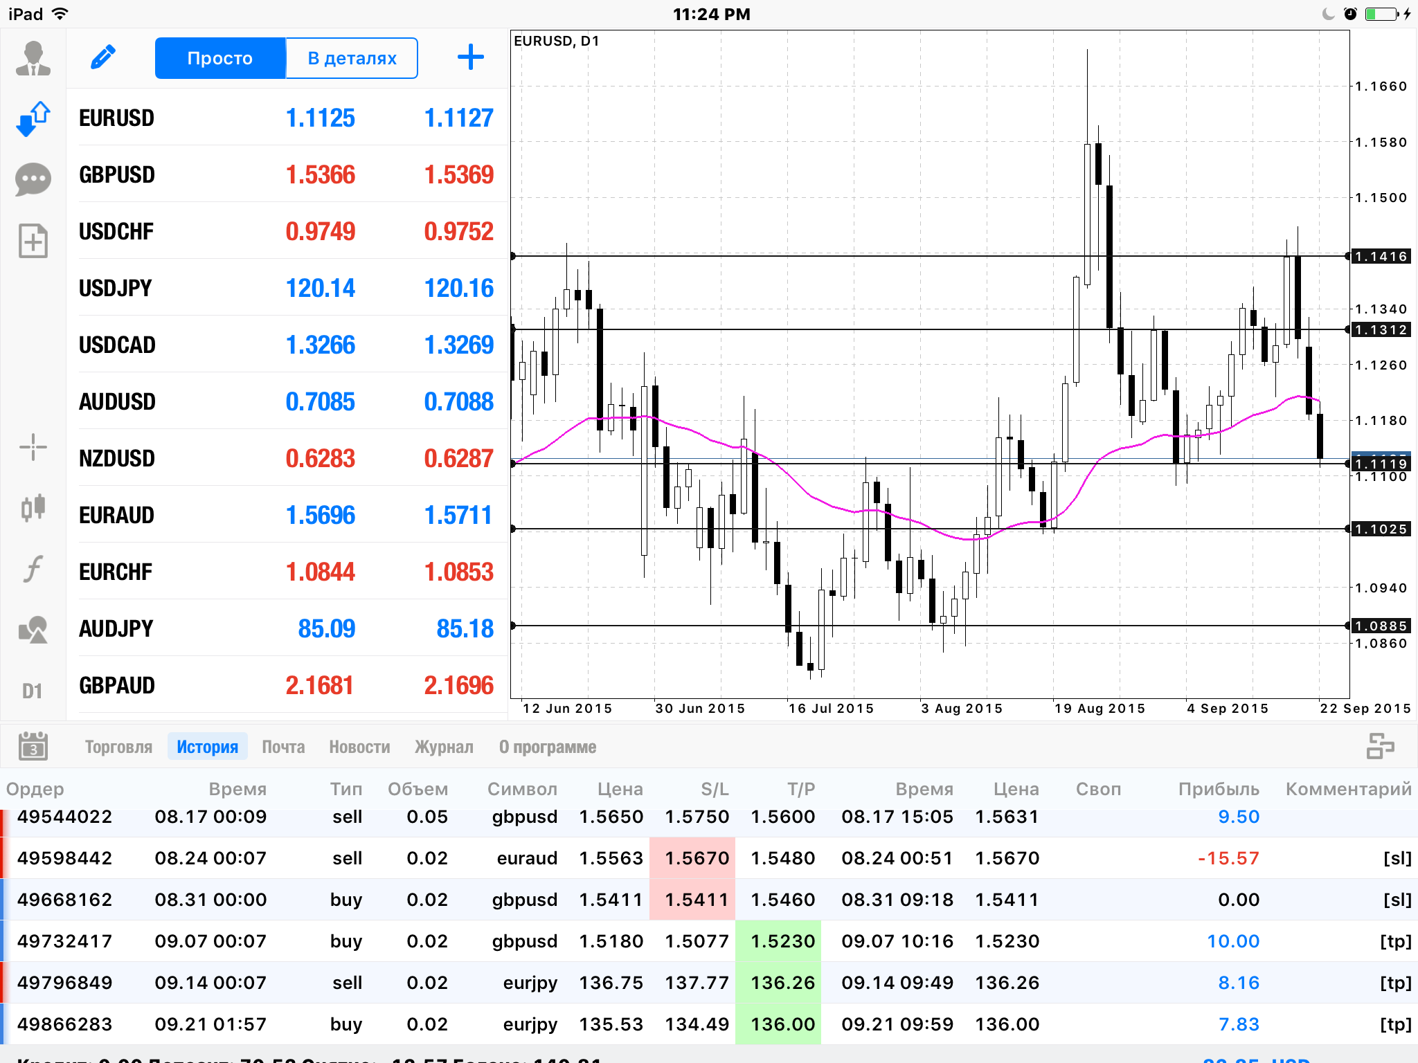Tap the green 136.00 take profit cell
Screen dimensions: 1418x1063
(778, 1024)
